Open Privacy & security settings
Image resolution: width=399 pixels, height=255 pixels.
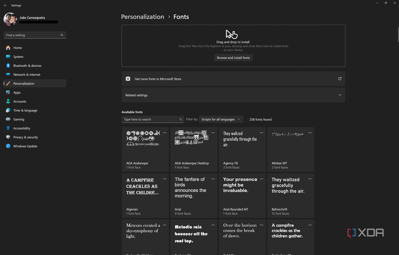(x=35, y=137)
